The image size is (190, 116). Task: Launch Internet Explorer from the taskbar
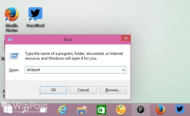click(62, 109)
